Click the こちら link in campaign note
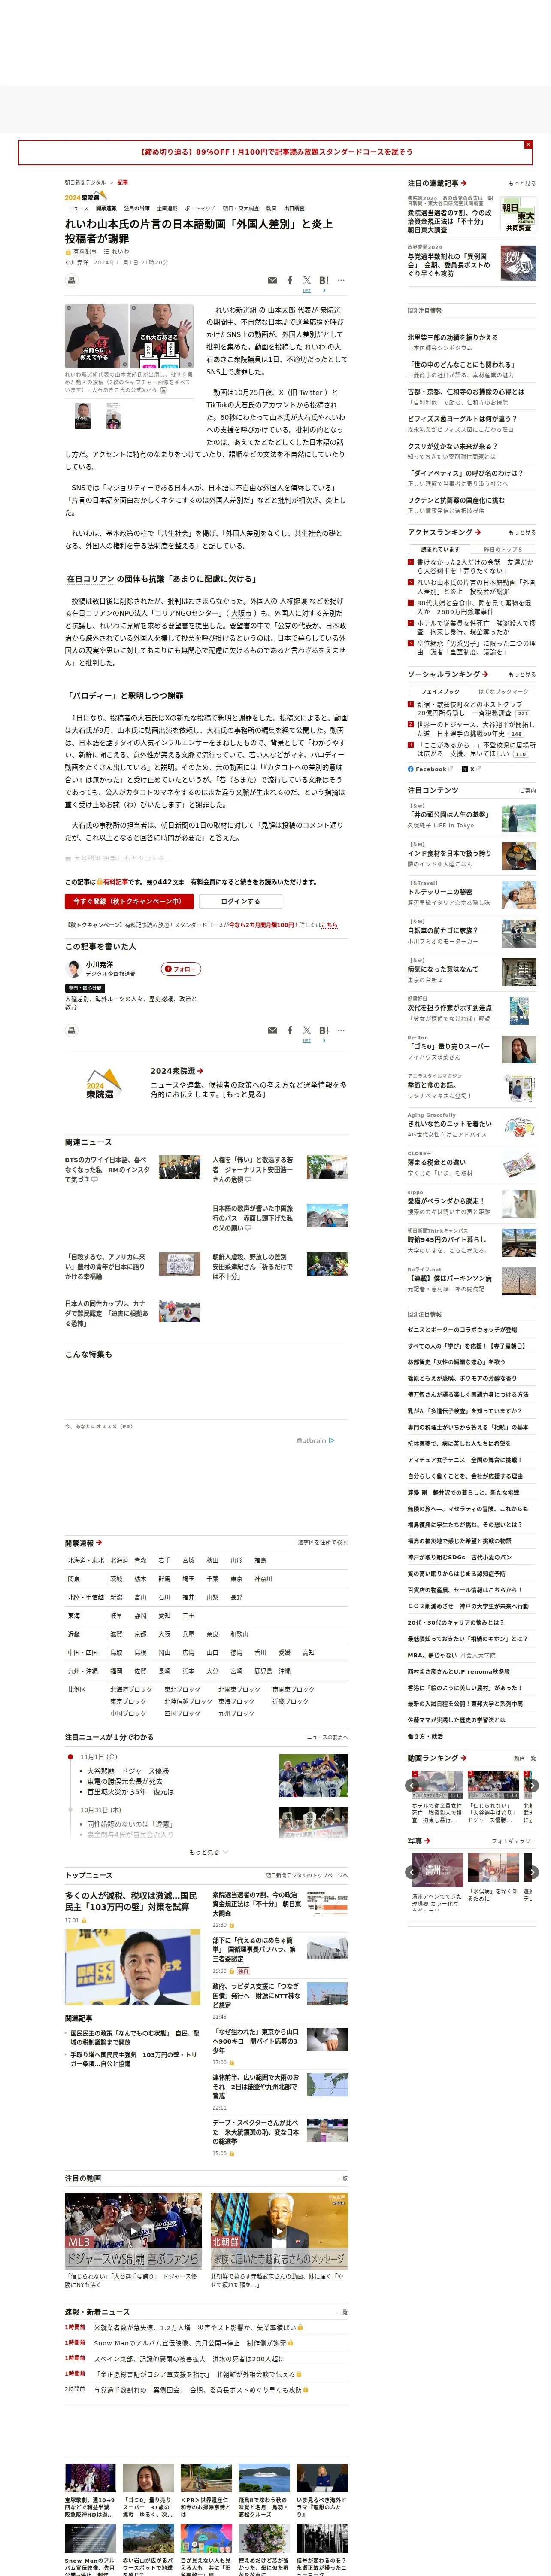This screenshot has width=551, height=2576. [329, 925]
